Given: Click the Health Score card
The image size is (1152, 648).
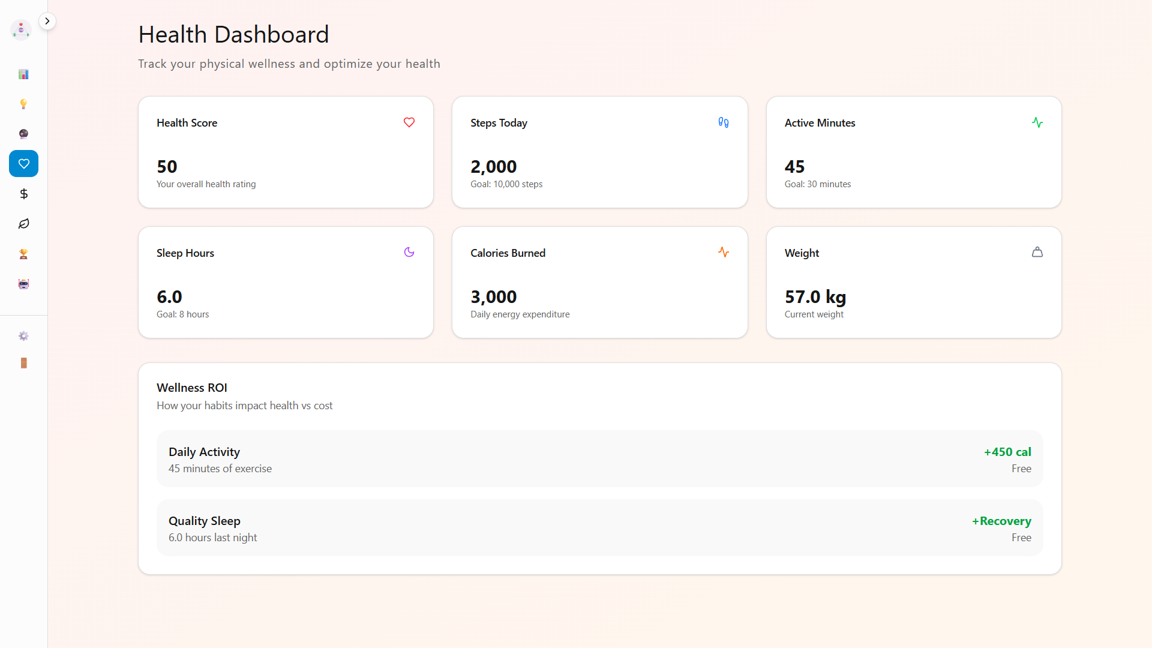Looking at the screenshot, I should point(286,152).
